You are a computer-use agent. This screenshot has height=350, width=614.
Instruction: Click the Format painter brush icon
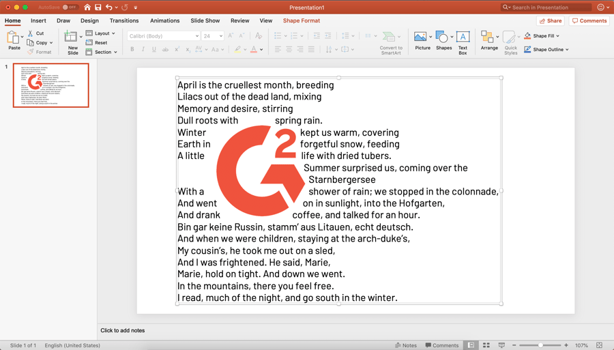(x=30, y=52)
